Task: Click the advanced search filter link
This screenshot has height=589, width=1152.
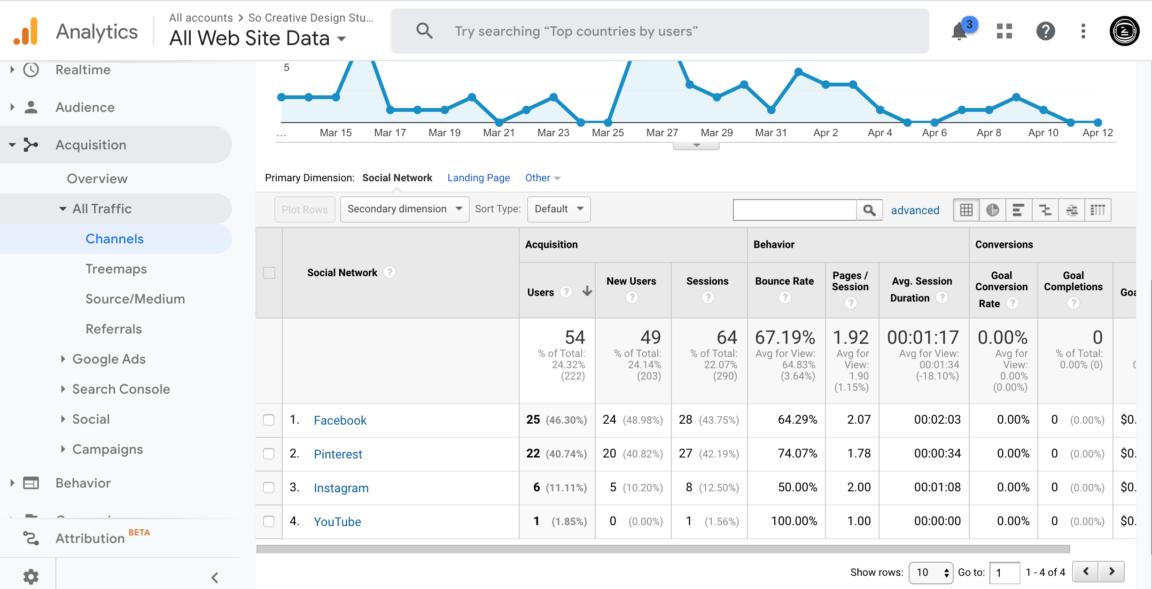Action: (x=915, y=209)
